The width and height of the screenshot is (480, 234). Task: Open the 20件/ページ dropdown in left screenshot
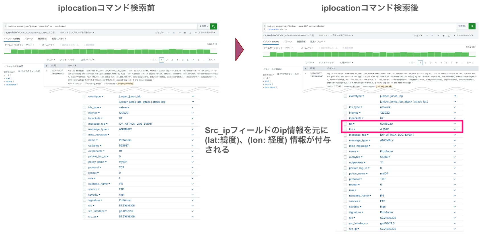(88, 60)
